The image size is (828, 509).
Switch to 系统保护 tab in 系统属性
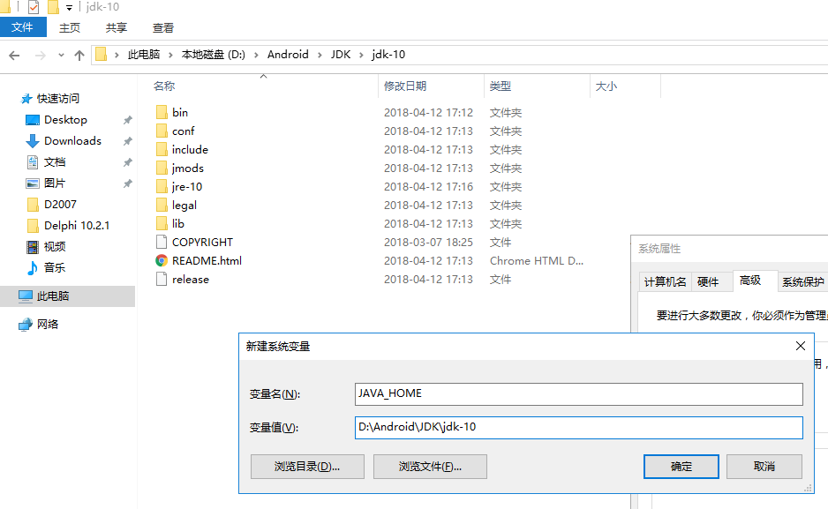tap(802, 281)
